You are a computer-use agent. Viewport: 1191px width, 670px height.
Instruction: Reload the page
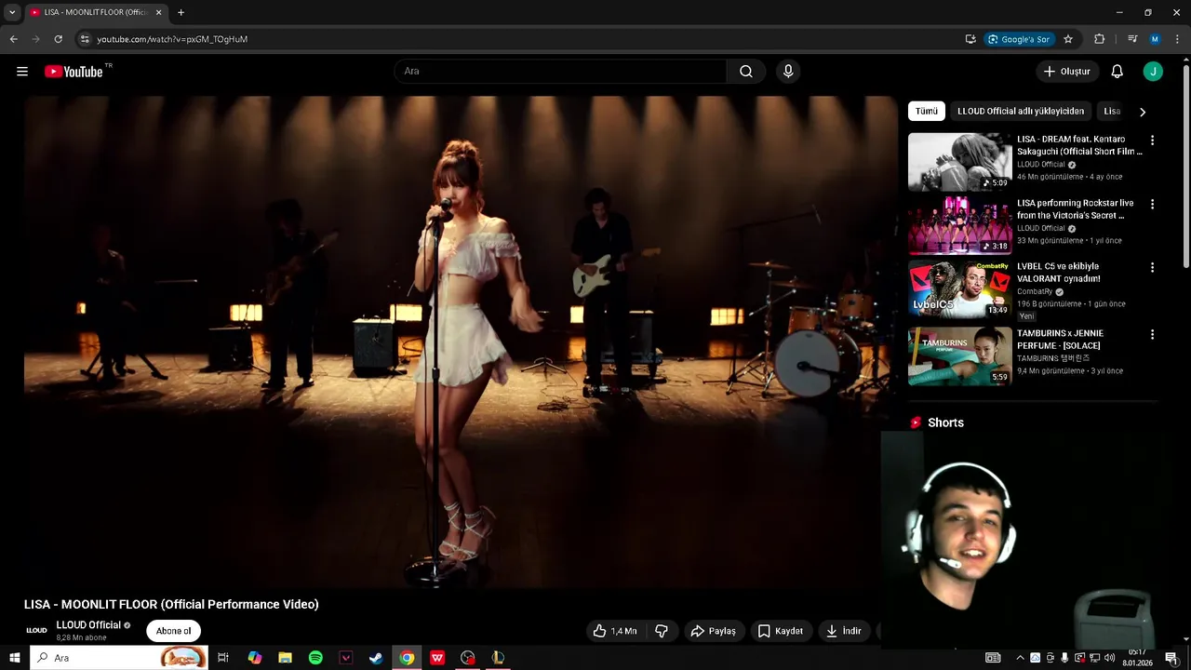point(58,39)
